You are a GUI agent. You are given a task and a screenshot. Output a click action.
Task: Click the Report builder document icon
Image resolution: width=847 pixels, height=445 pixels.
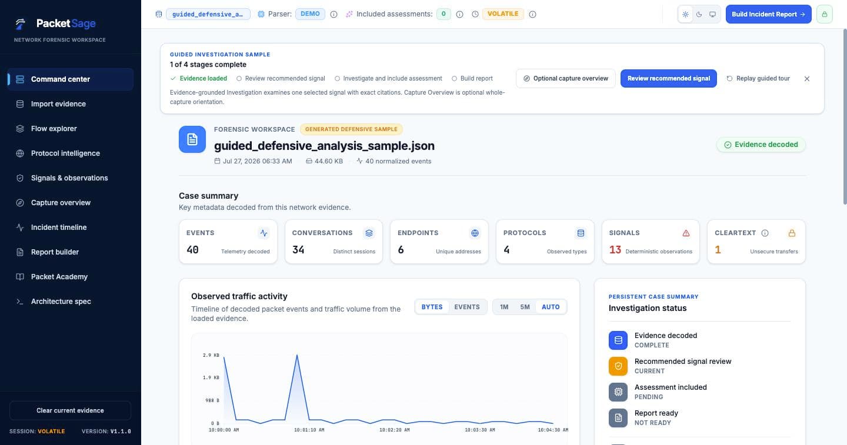coord(20,252)
